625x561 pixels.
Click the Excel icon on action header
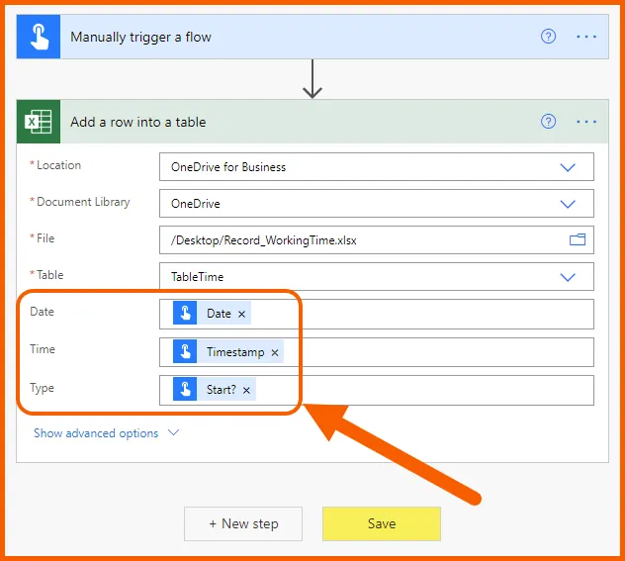click(39, 122)
